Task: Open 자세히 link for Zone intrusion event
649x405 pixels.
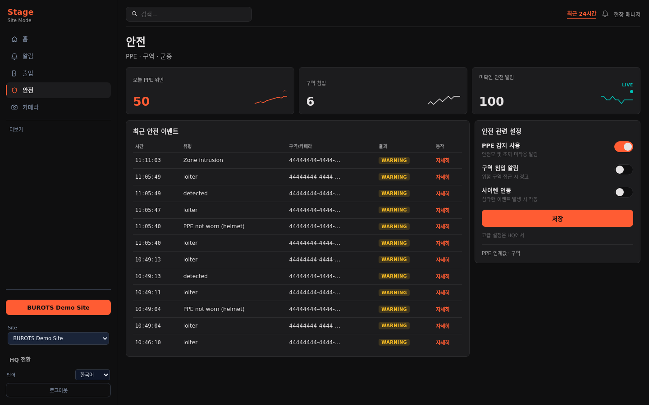Action: (443, 160)
